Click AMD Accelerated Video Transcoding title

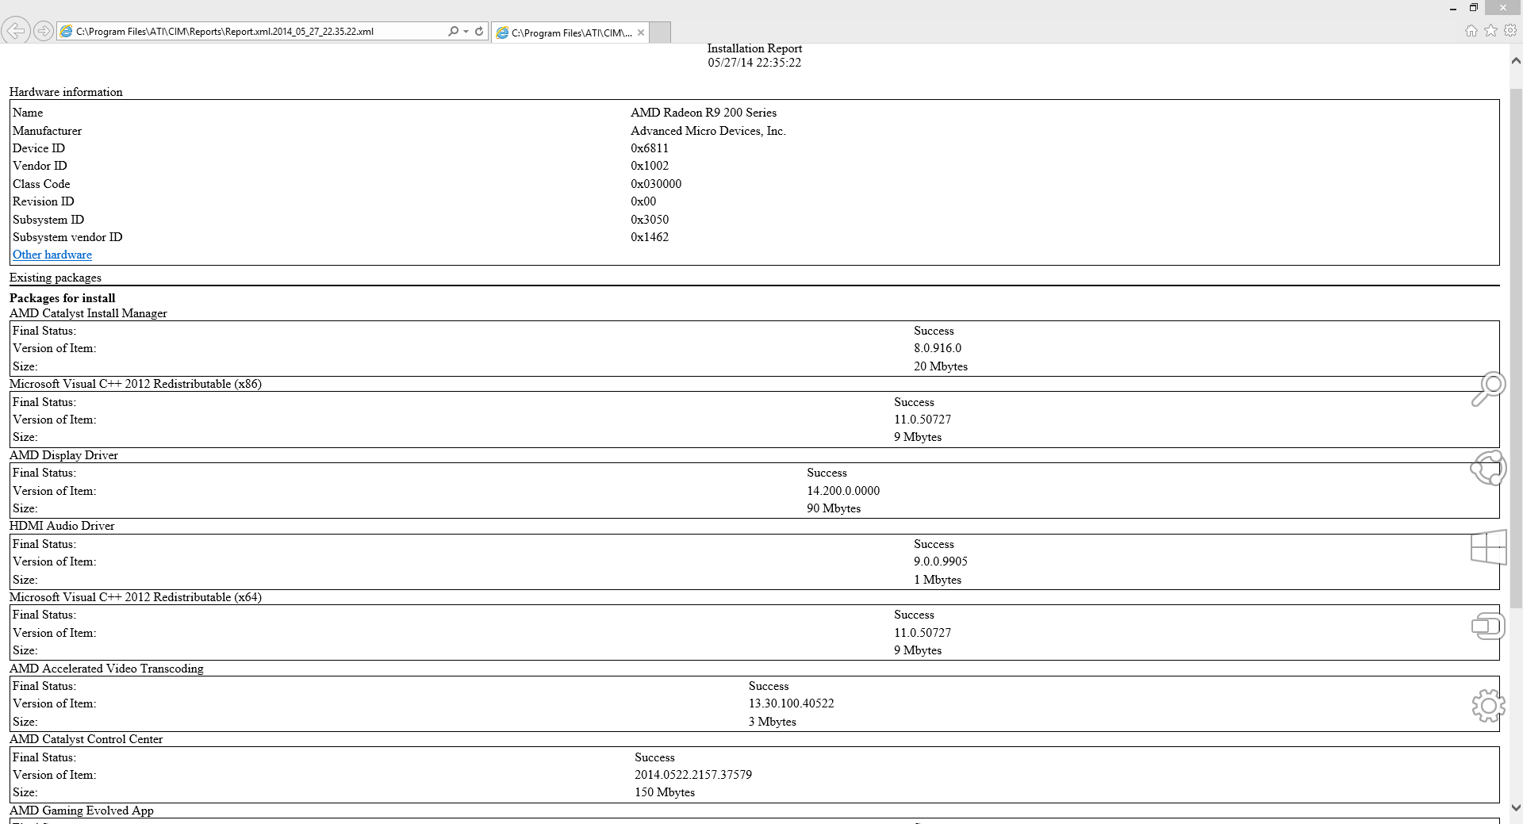click(106, 669)
